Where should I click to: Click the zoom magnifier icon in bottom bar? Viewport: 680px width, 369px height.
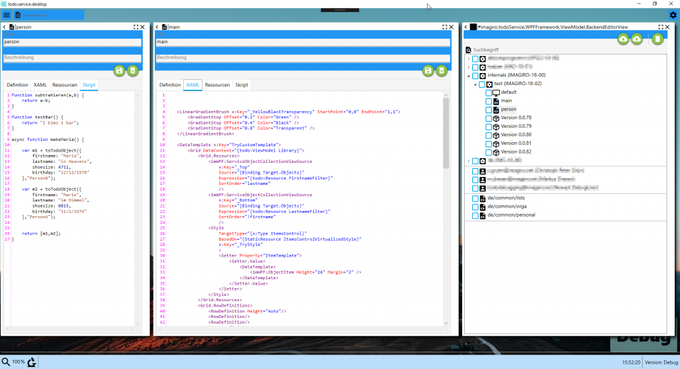pyautogui.click(x=5, y=362)
